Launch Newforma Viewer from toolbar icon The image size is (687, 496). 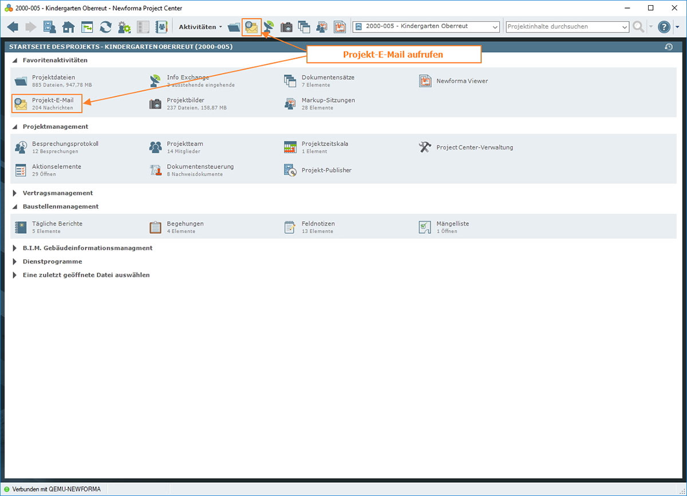[340, 27]
